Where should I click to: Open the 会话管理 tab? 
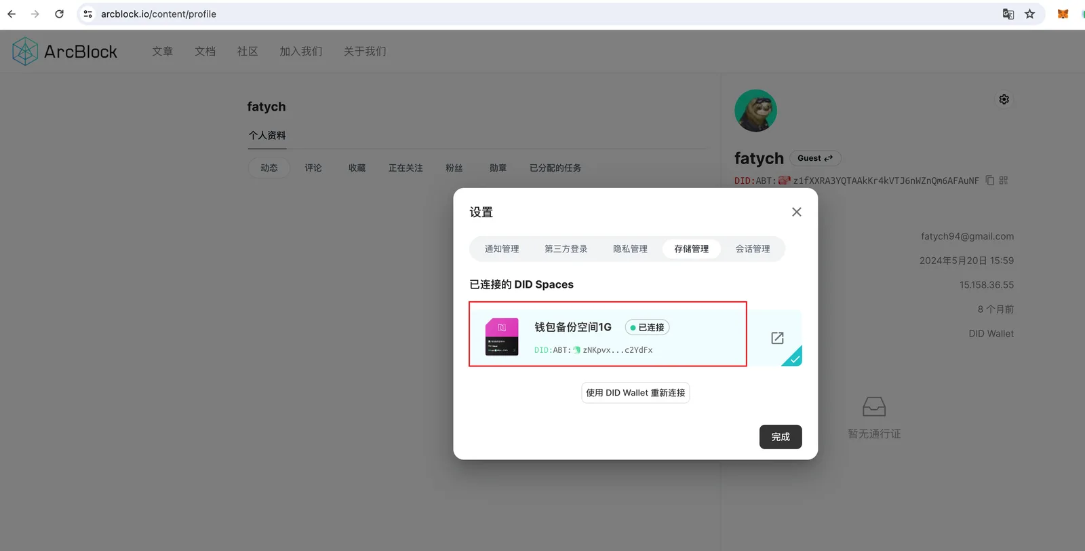tap(753, 249)
